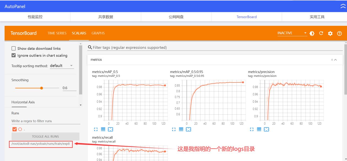Click sidebar scroll up arrow
The height and width of the screenshot is (161, 347).
point(80,44)
